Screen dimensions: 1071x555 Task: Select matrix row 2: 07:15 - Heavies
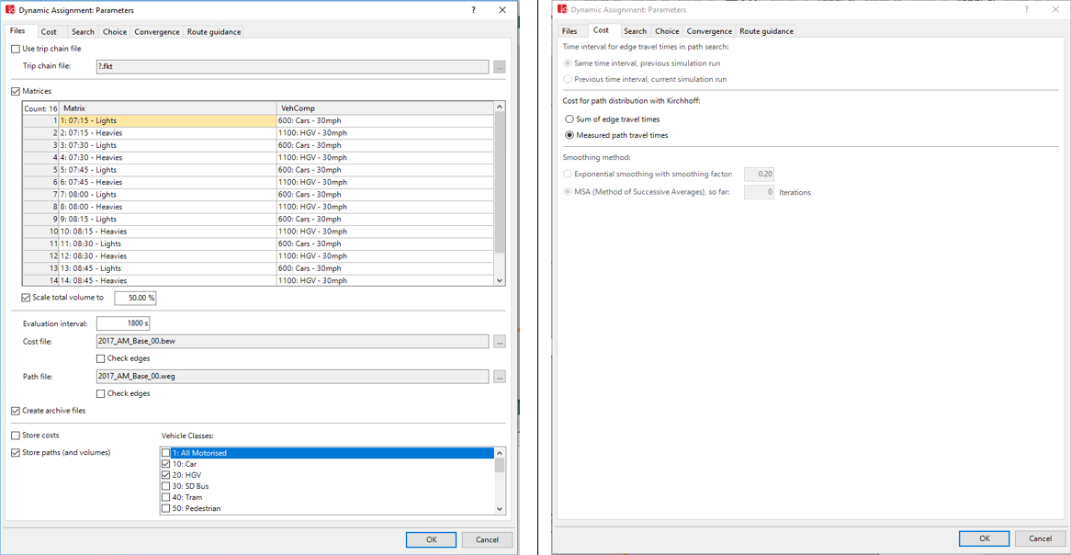point(167,132)
